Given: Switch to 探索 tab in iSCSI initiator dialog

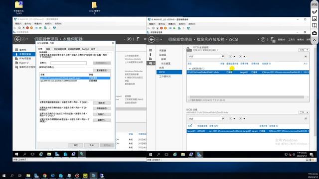Looking at the screenshot, I should pyautogui.click(x=48, y=49).
